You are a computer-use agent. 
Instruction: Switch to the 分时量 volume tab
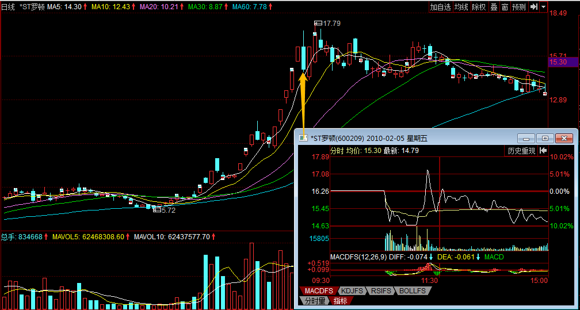pyautogui.click(x=314, y=301)
